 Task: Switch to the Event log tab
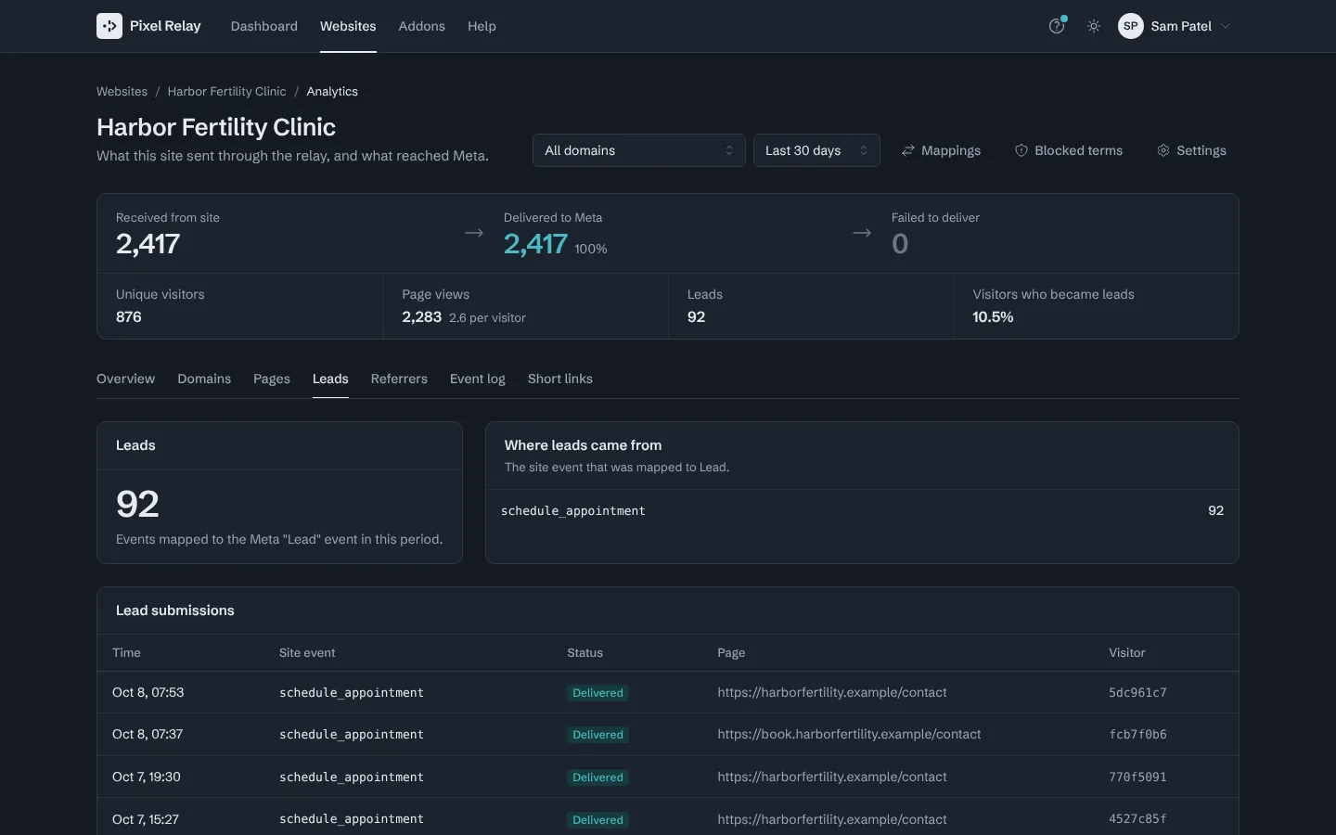coord(478,379)
